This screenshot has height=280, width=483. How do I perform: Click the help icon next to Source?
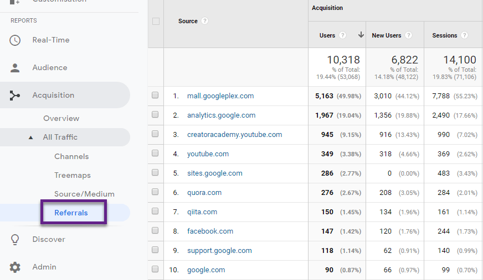(204, 21)
